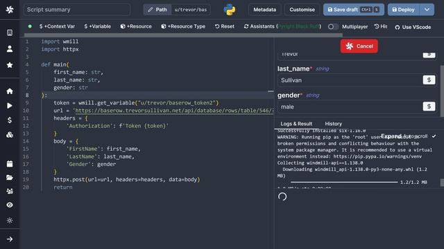Click the Path edit button
Screen dimensions: 444x249
[x=157, y=10]
